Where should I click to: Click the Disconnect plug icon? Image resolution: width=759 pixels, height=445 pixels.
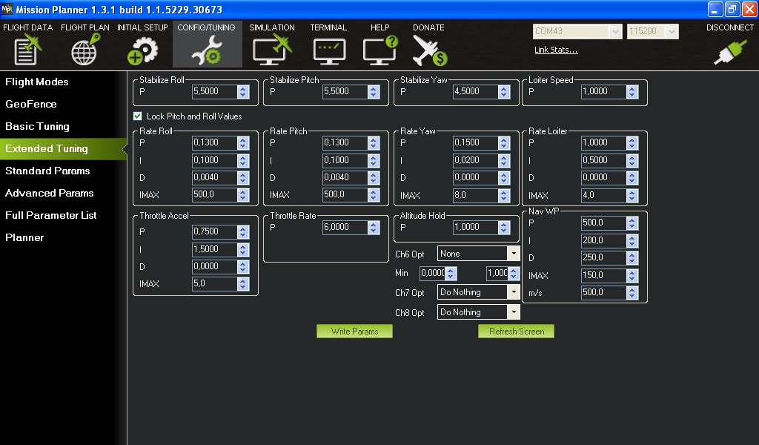click(x=730, y=51)
